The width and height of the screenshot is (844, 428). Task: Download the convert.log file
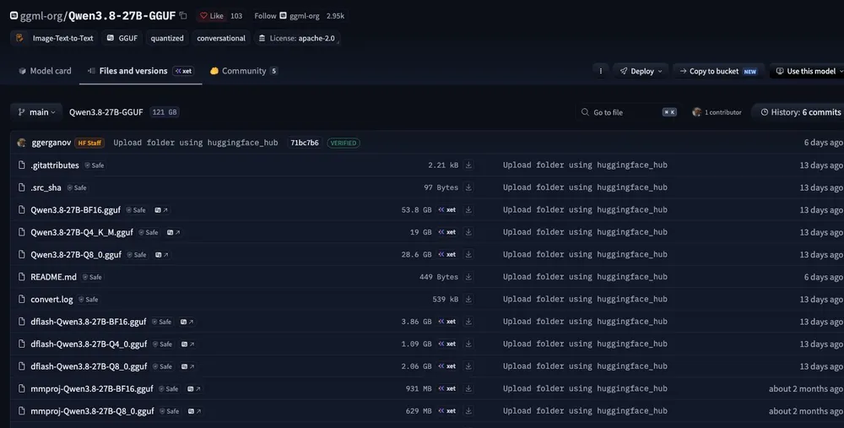coord(468,300)
